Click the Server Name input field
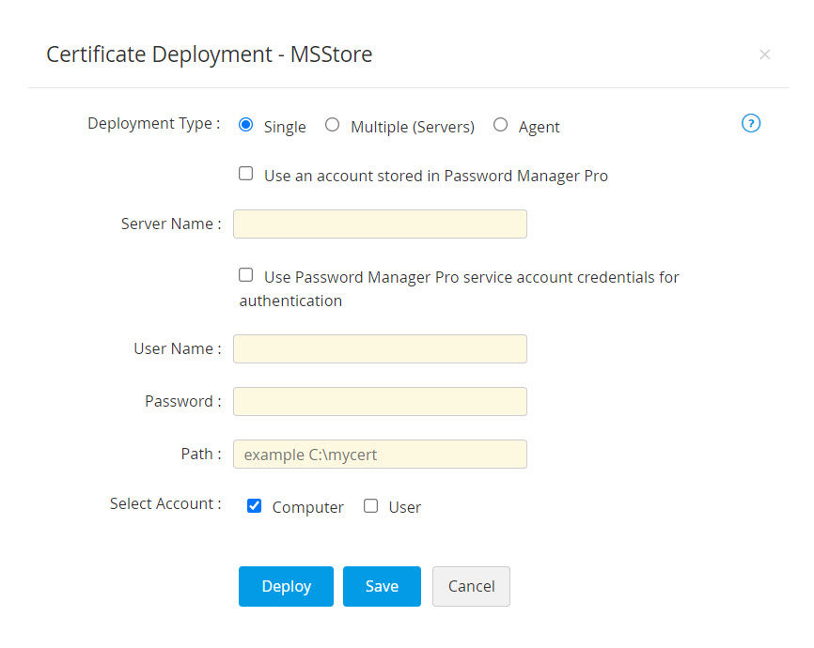The width and height of the screenshot is (814, 648). pos(380,224)
